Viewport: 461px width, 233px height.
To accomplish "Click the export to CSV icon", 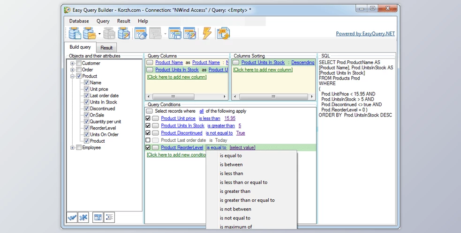I will pyautogui.click(x=223, y=33).
